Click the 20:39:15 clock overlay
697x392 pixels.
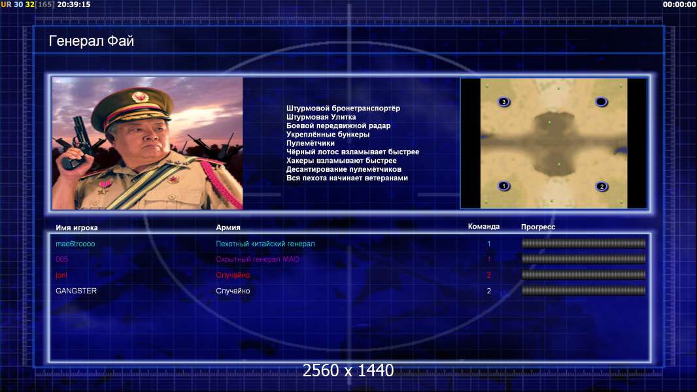point(74,5)
